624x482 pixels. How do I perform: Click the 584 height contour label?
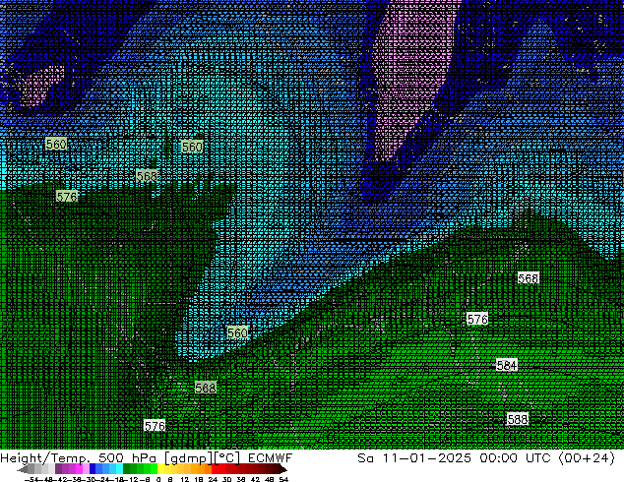(507, 365)
